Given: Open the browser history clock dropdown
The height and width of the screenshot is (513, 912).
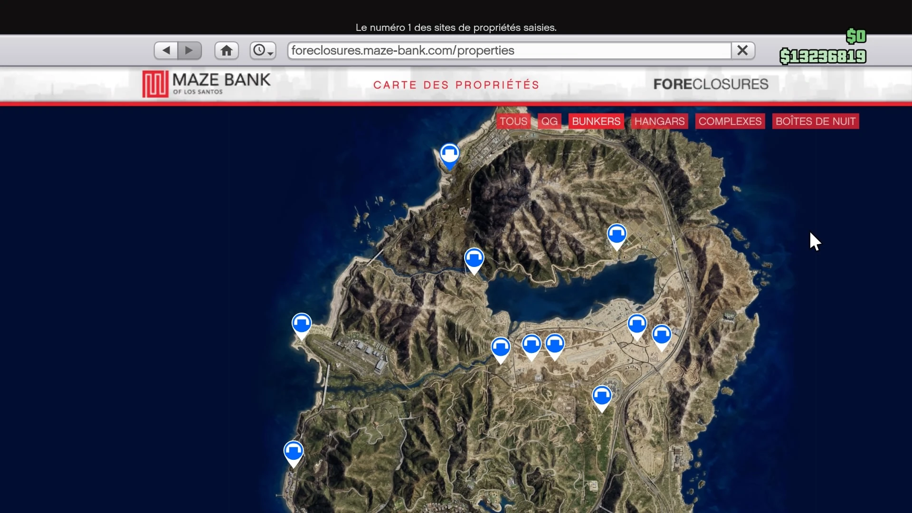Looking at the screenshot, I should [263, 50].
